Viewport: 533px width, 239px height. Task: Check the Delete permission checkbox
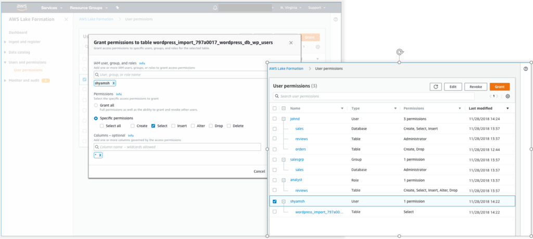tap(229, 126)
